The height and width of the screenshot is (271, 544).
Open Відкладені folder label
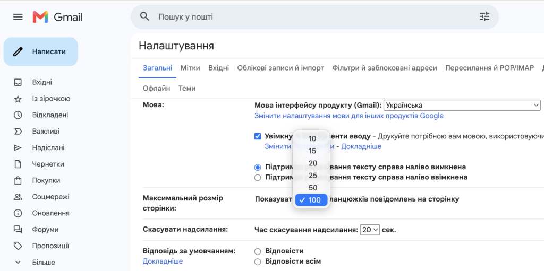coord(50,115)
